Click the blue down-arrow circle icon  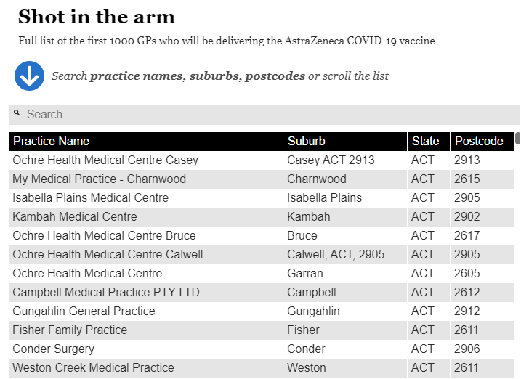(29, 76)
